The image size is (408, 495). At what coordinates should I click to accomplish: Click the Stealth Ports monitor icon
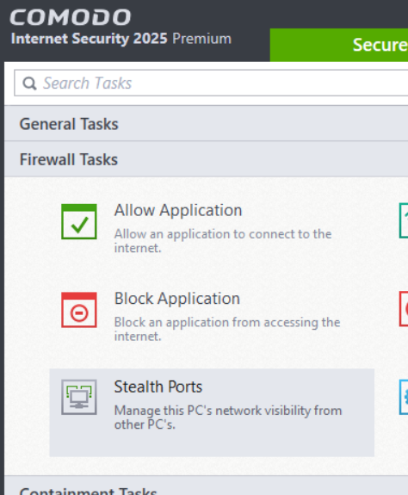tap(79, 397)
